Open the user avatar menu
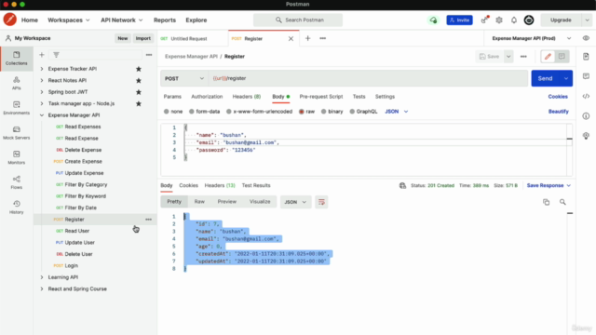This screenshot has width=596, height=335. point(529,20)
